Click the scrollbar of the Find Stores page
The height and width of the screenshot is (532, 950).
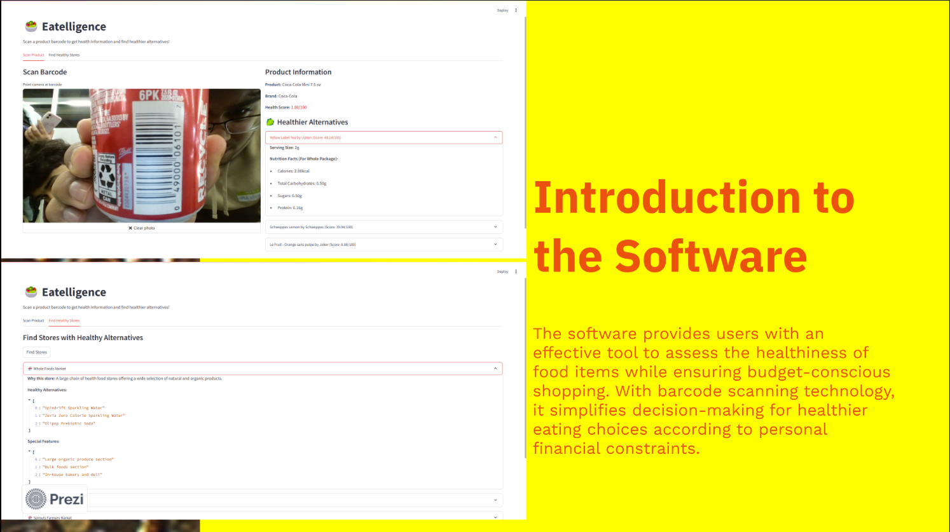pos(525,369)
